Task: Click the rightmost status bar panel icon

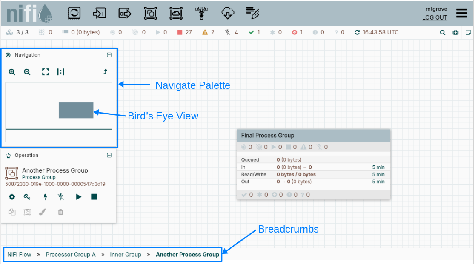Action: tap(468, 32)
